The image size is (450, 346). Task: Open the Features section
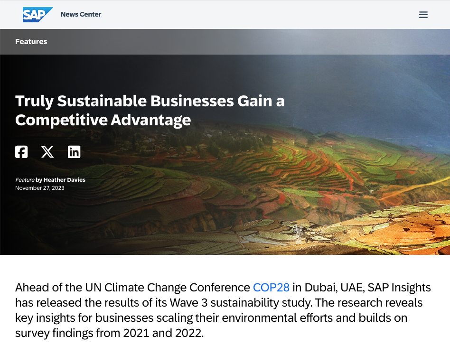[x=31, y=42]
